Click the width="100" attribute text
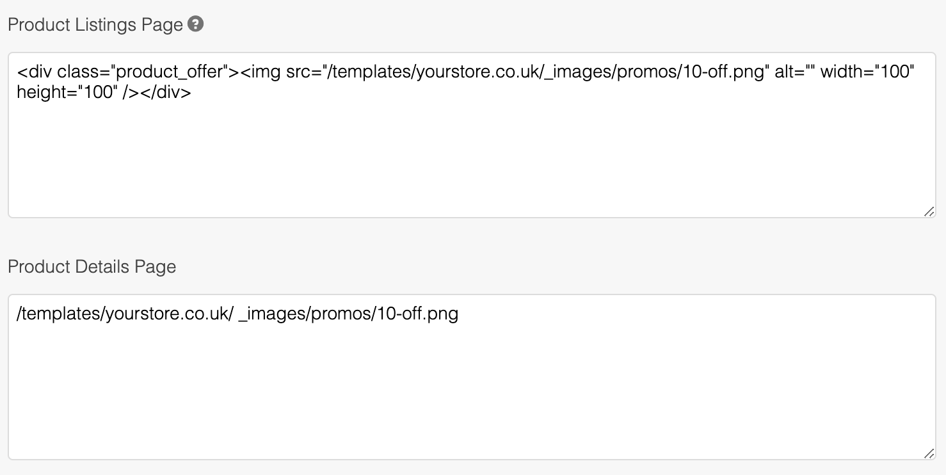946x475 pixels. [867, 72]
